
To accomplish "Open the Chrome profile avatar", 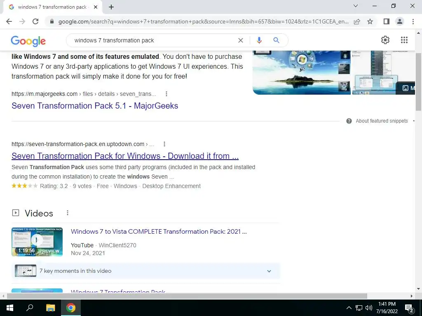I will click(x=400, y=21).
